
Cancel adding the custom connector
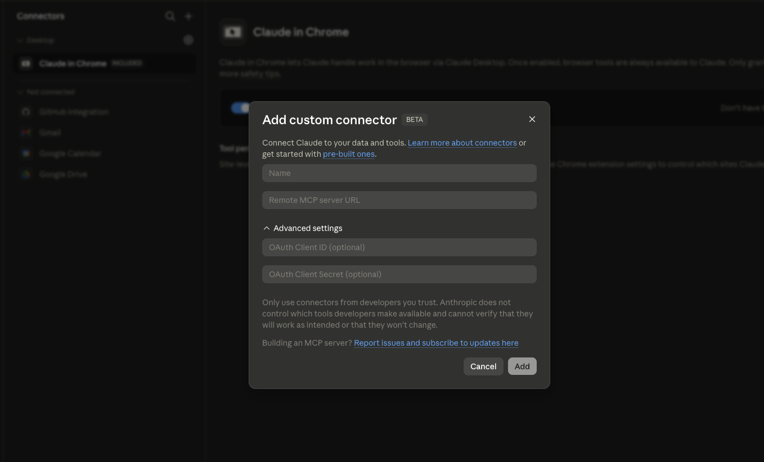click(483, 366)
